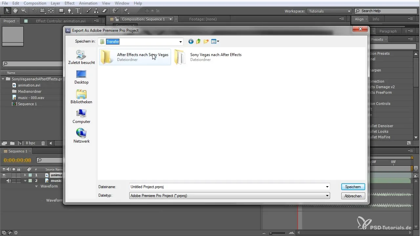Click the Go Back arrow in save dialog
This screenshot has width=420, height=236.
[x=191, y=42]
